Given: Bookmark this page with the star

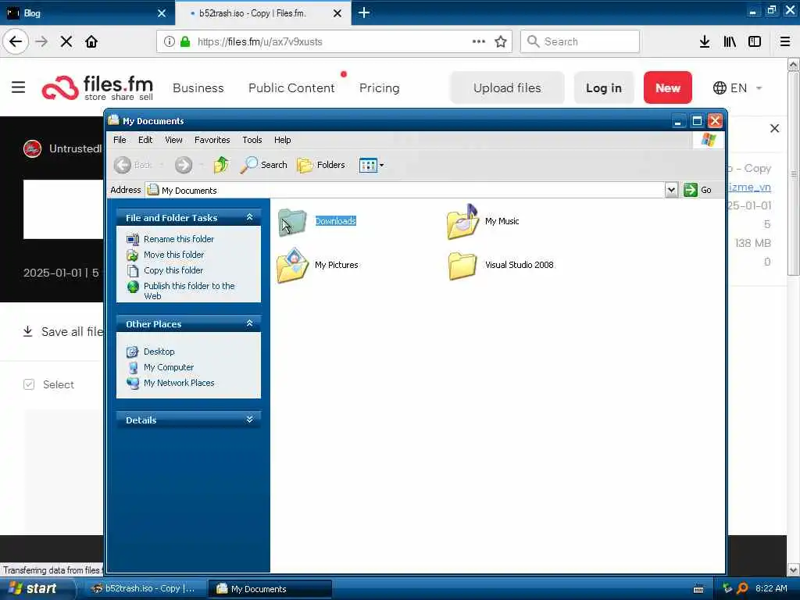Looking at the screenshot, I should pyautogui.click(x=501, y=41).
